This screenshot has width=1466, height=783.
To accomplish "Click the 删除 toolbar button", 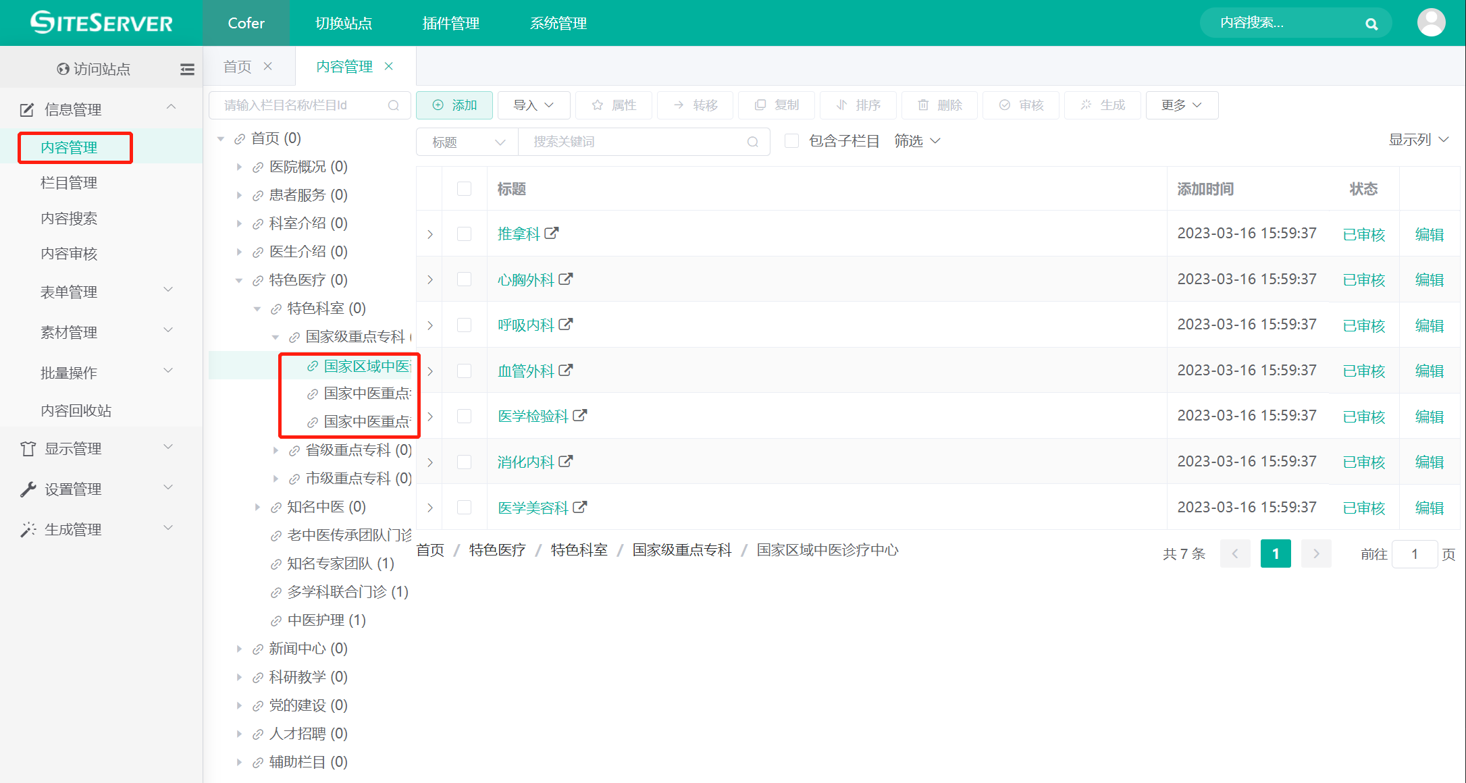I will coord(940,105).
